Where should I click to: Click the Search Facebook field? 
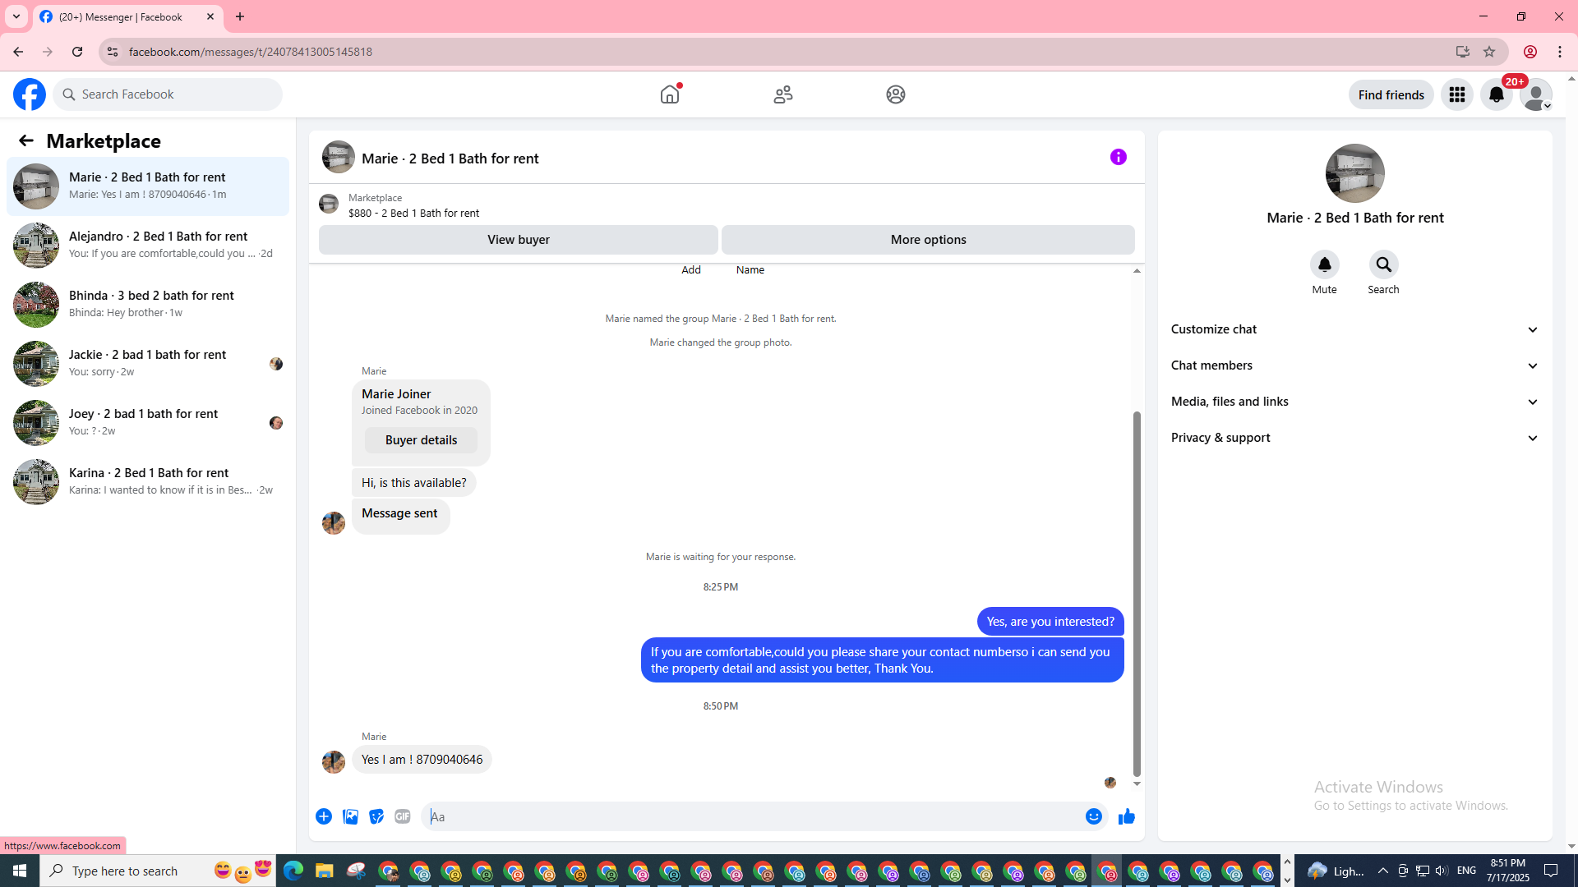168,94
